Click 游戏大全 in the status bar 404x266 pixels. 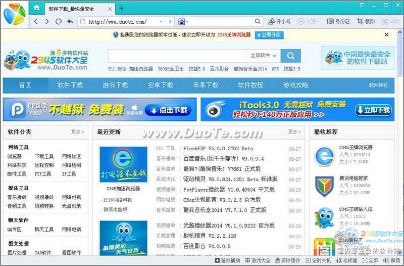258,260
